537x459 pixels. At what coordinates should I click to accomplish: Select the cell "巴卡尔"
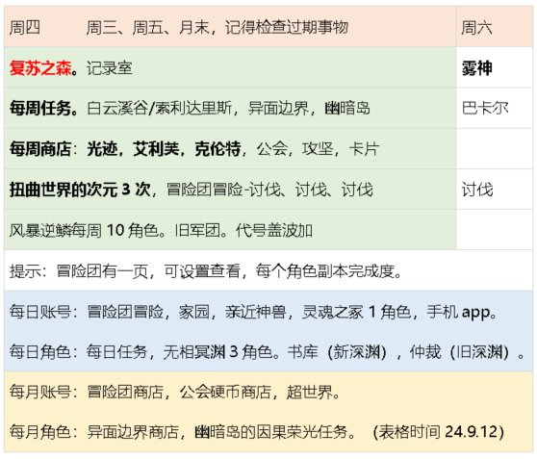coord(485,108)
